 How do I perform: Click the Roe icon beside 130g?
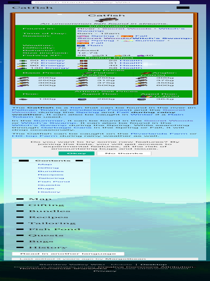[23, 99]
